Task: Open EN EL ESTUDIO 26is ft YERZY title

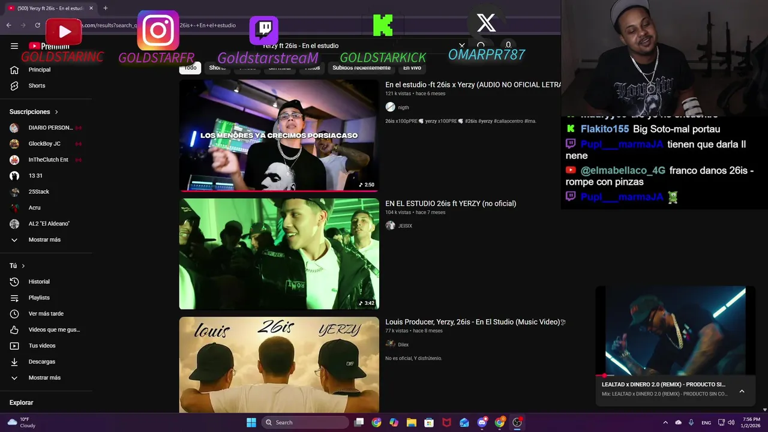Action: click(451, 203)
